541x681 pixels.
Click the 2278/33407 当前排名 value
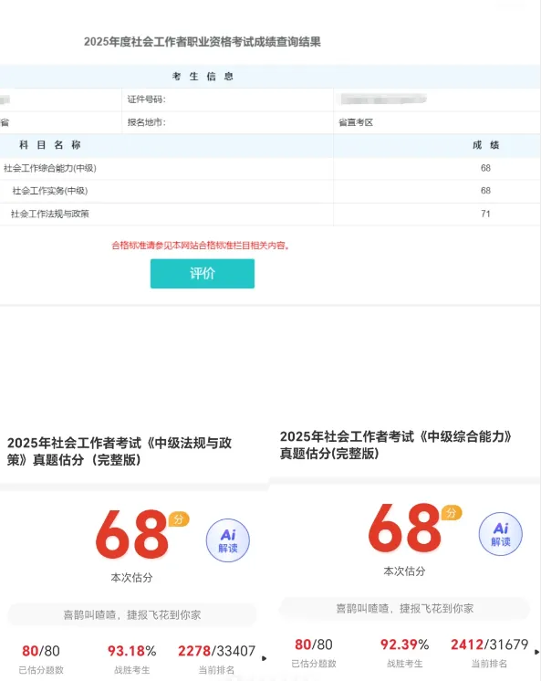pos(216,652)
